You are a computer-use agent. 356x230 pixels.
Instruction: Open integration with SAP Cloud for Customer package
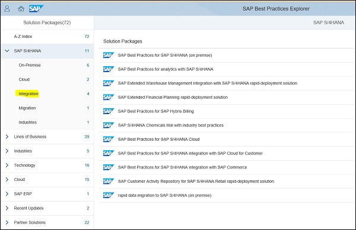[x=190, y=153]
